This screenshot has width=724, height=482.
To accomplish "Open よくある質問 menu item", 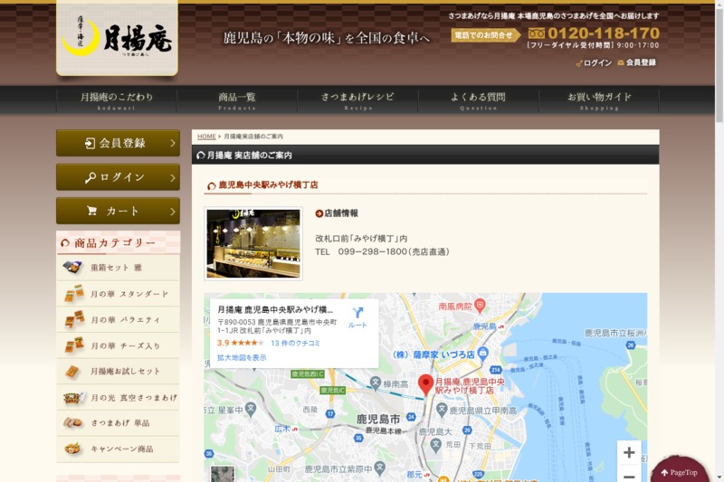I will 478,99.
